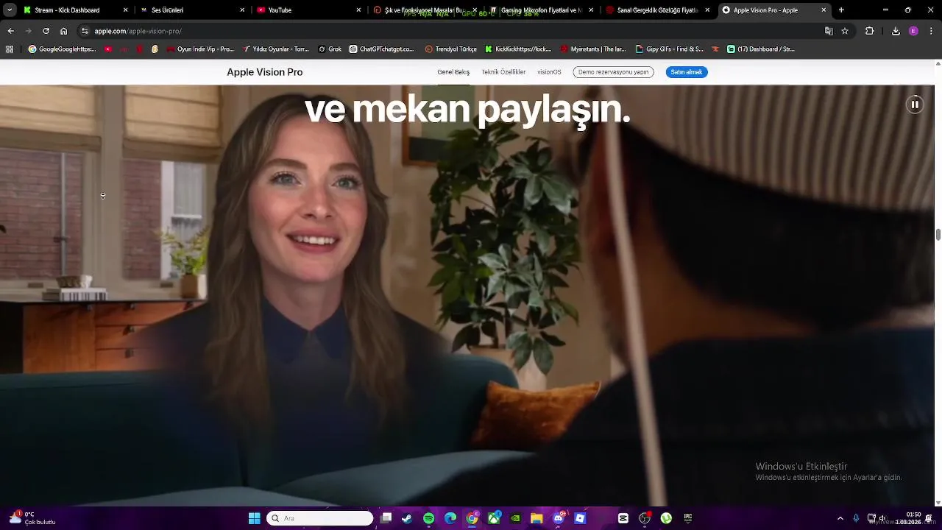Open the browser Downloads icon
The image size is (942, 530).
click(896, 31)
